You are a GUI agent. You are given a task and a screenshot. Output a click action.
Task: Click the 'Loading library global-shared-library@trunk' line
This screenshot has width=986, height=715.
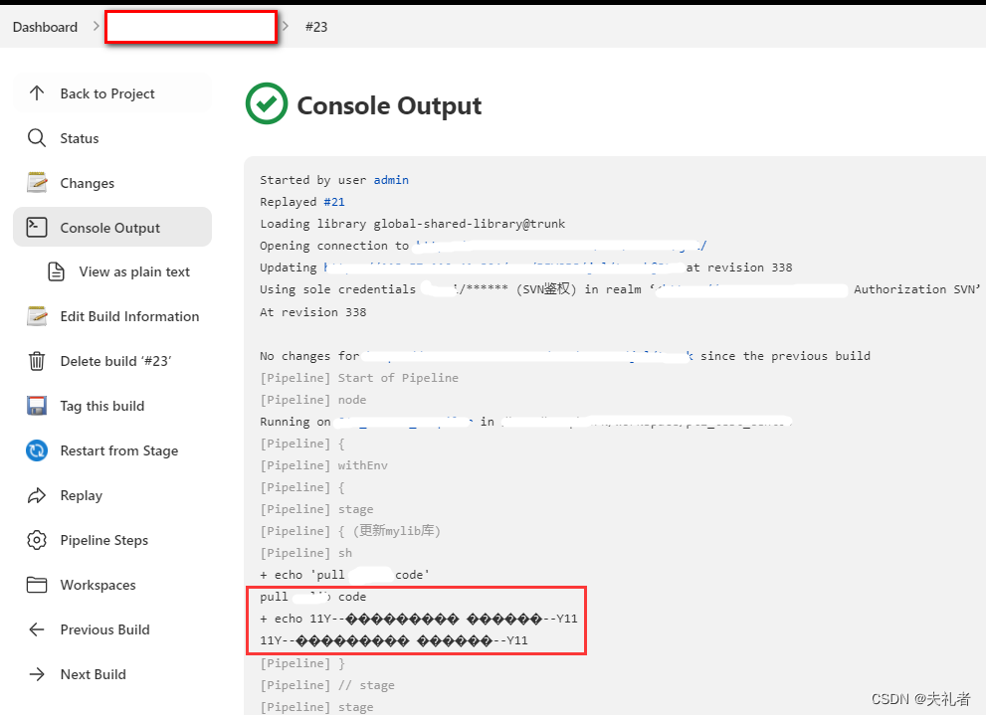point(413,224)
